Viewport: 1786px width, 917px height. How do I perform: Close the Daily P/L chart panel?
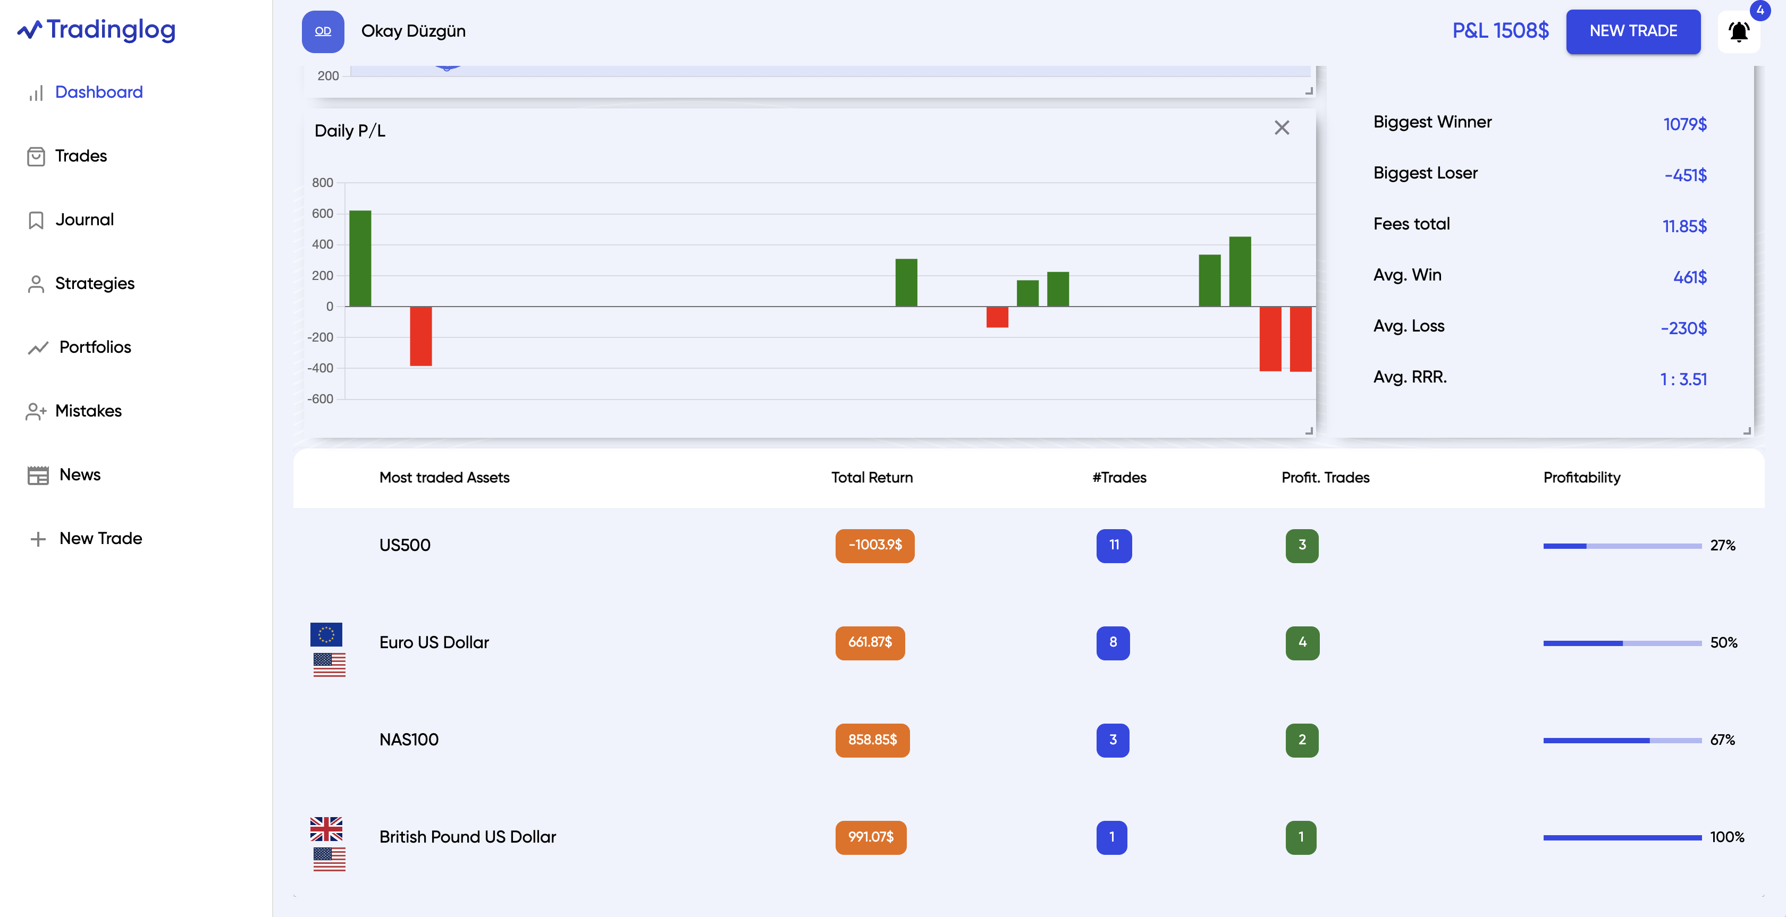click(1281, 128)
